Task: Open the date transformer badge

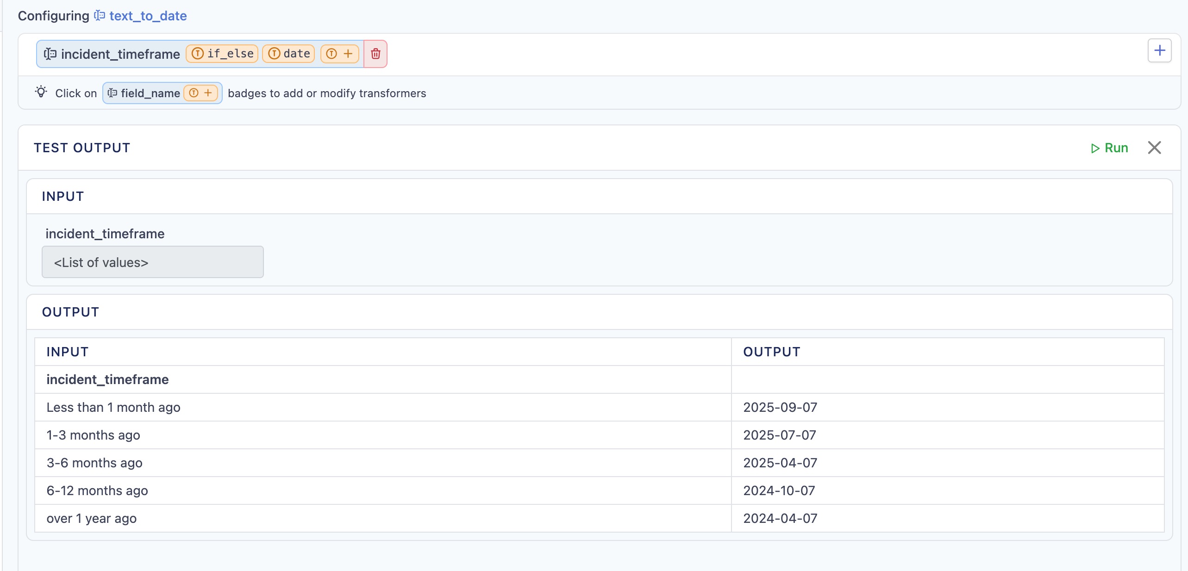Action: click(289, 54)
